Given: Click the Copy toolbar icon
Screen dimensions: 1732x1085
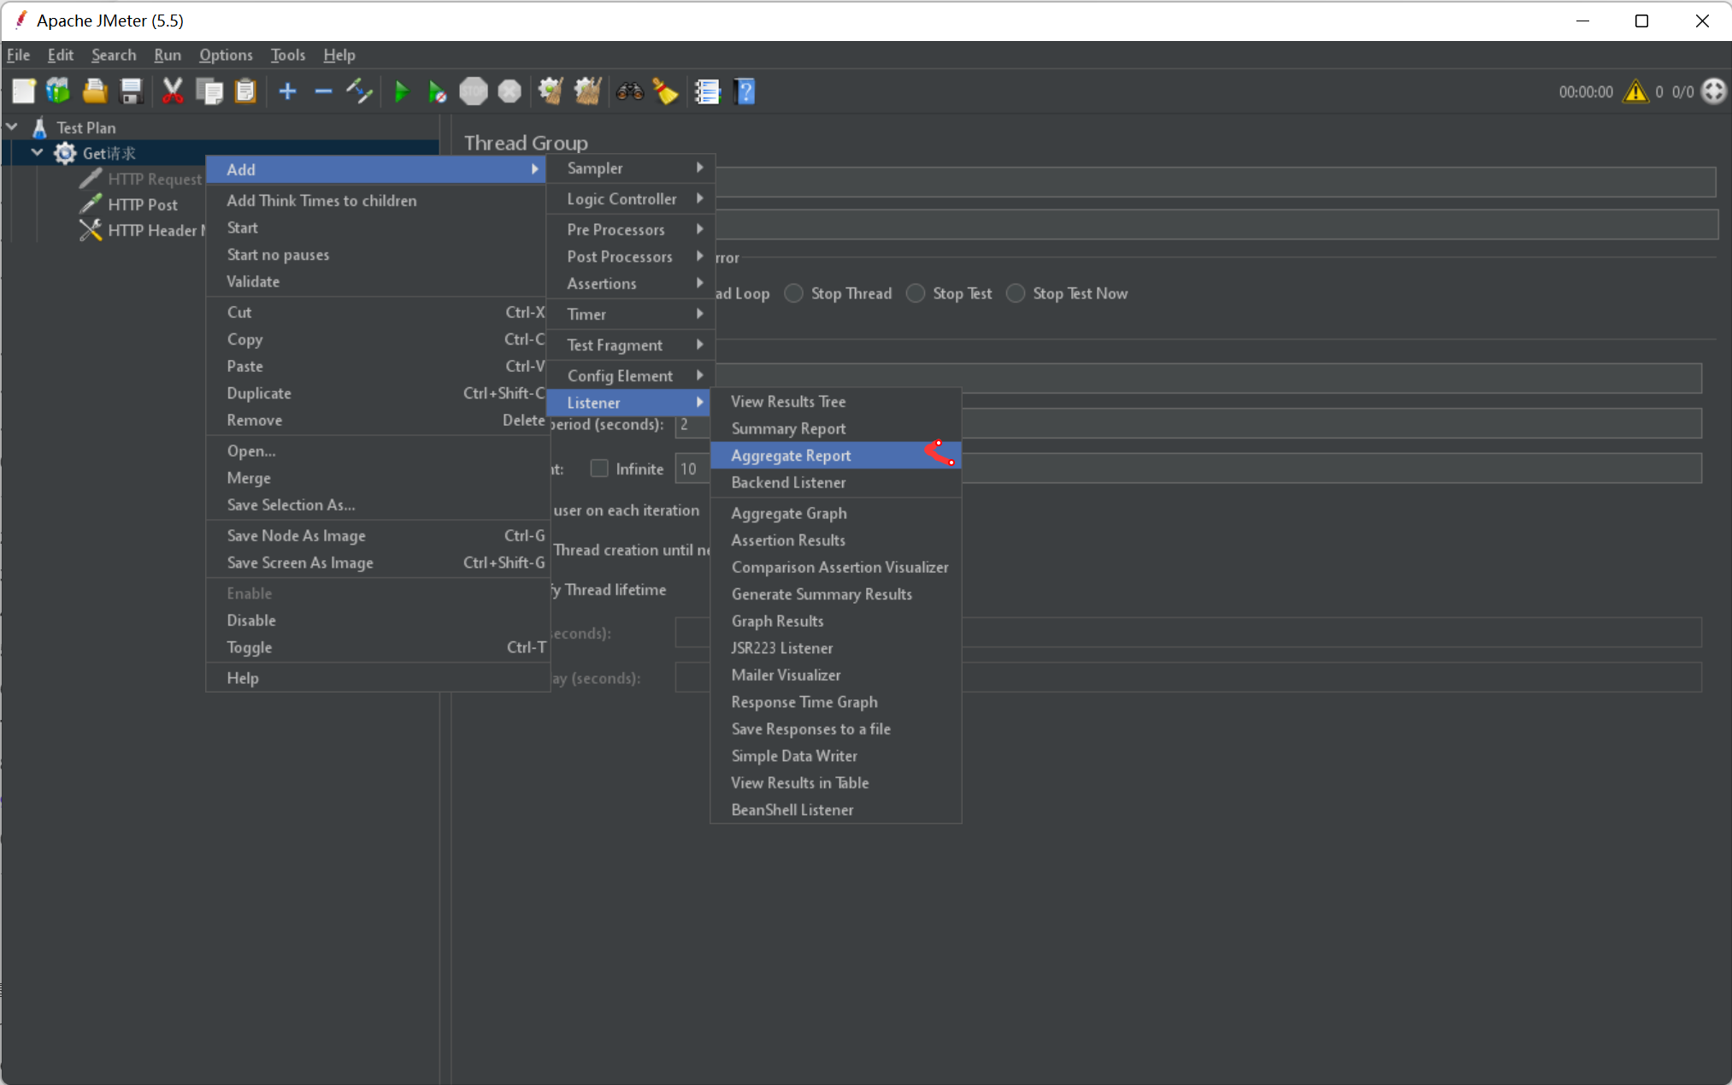Looking at the screenshot, I should (x=209, y=91).
